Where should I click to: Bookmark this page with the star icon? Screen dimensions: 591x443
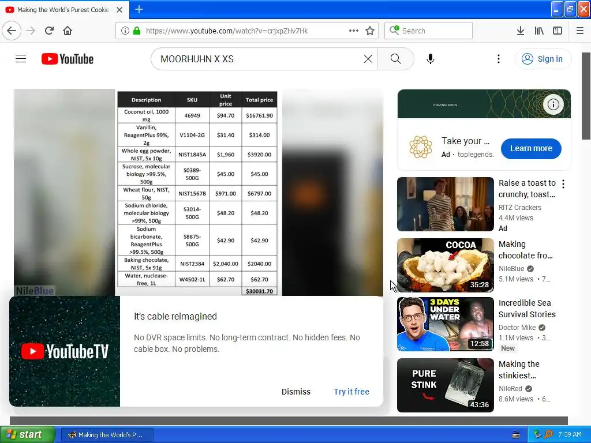click(370, 31)
